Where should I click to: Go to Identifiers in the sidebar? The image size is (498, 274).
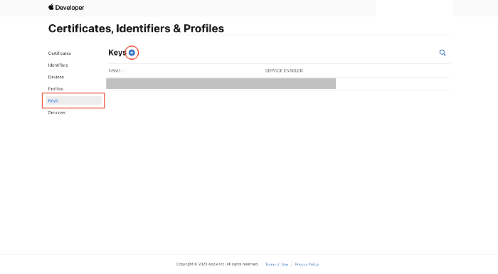[x=58, y=65]
